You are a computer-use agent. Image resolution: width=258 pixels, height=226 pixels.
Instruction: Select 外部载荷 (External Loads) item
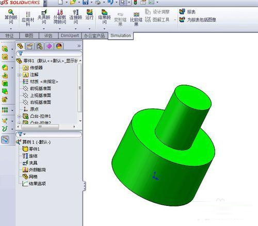[x=34, y=170]
